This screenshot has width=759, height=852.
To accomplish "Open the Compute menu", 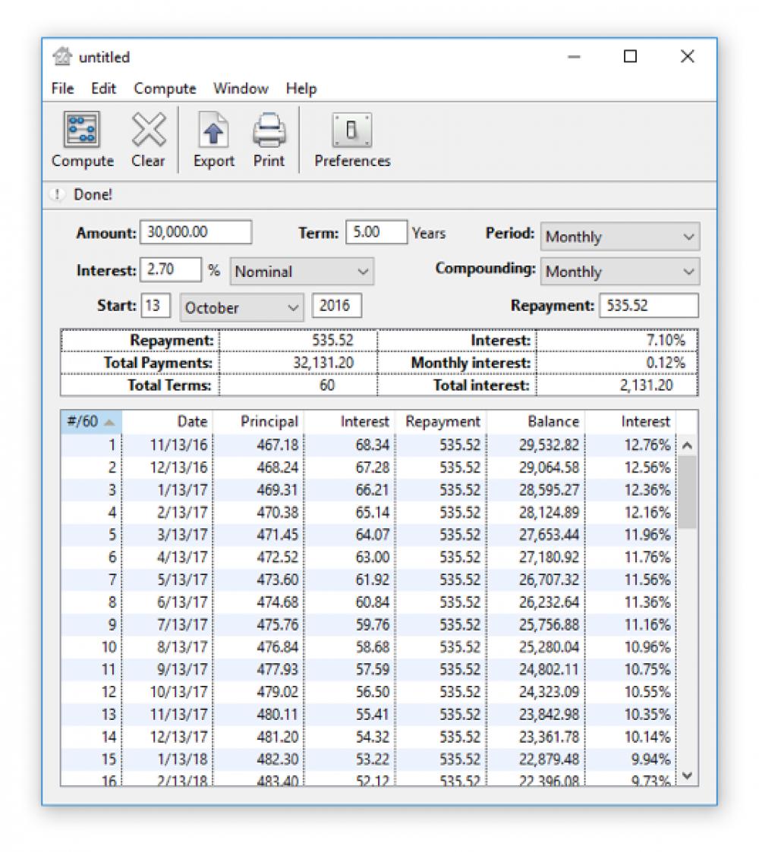I will 164,88.
